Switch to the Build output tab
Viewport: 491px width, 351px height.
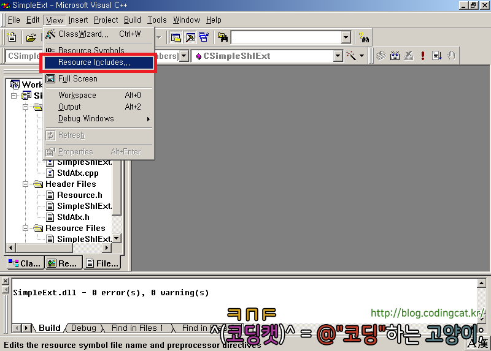[x=50, y=328]
